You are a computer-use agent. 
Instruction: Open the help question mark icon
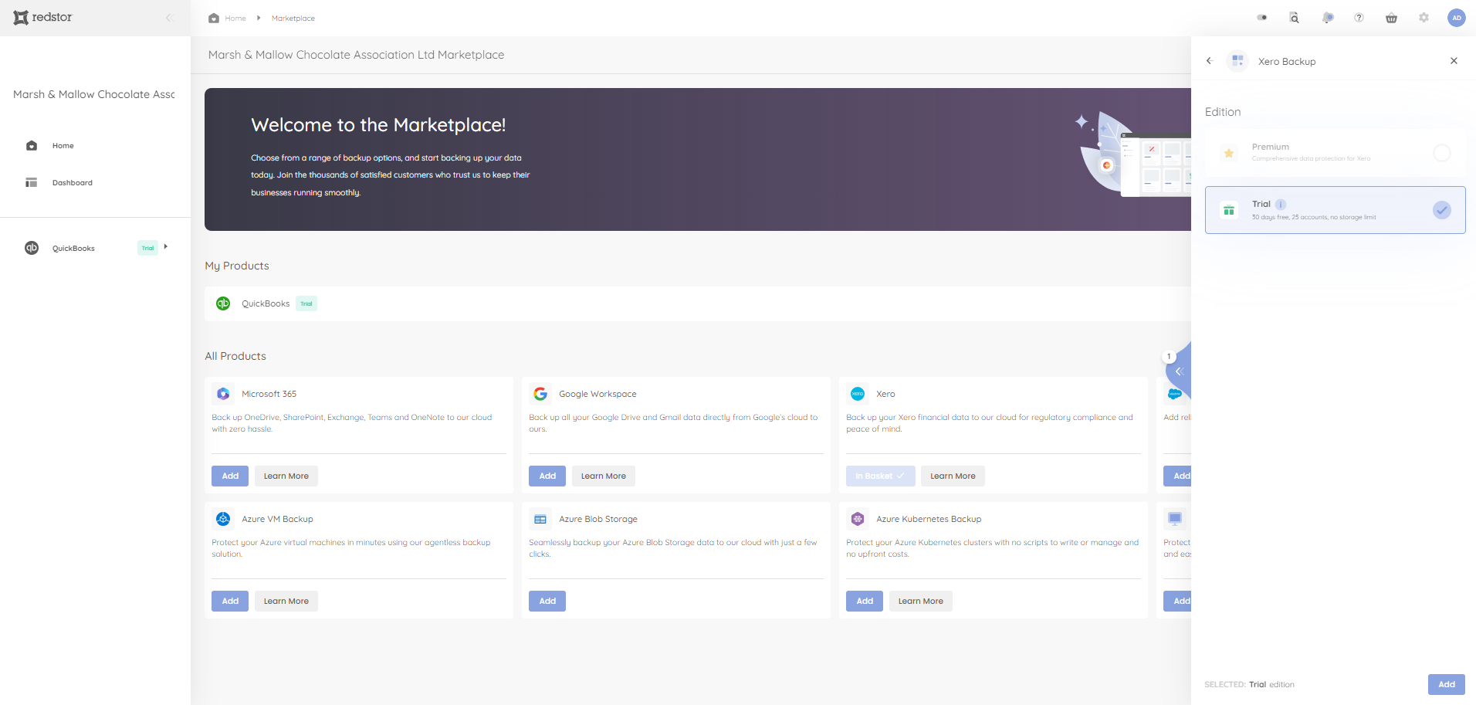pos(1359,18)
